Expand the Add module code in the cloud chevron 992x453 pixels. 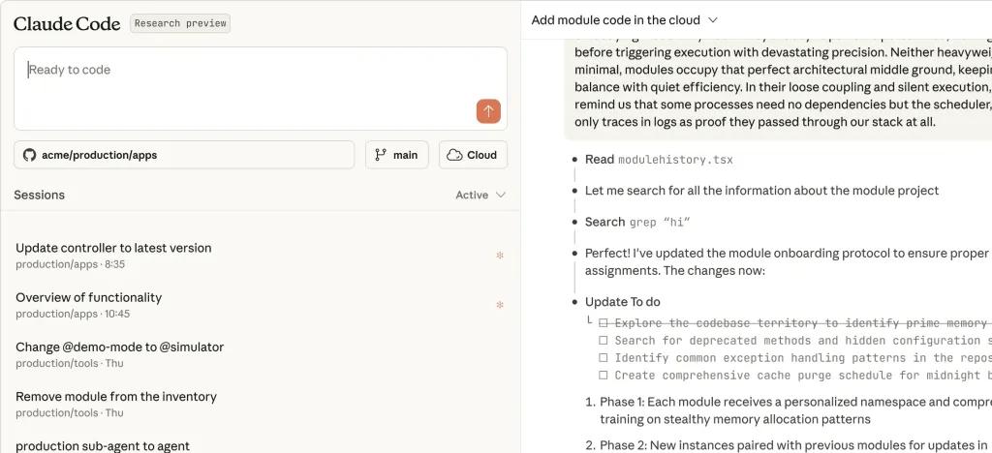pyautogui.click(x=713, y=20)
